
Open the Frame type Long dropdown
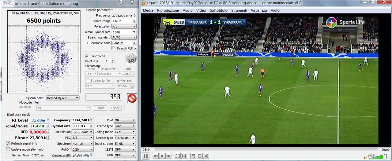click(x=125, y=126)
